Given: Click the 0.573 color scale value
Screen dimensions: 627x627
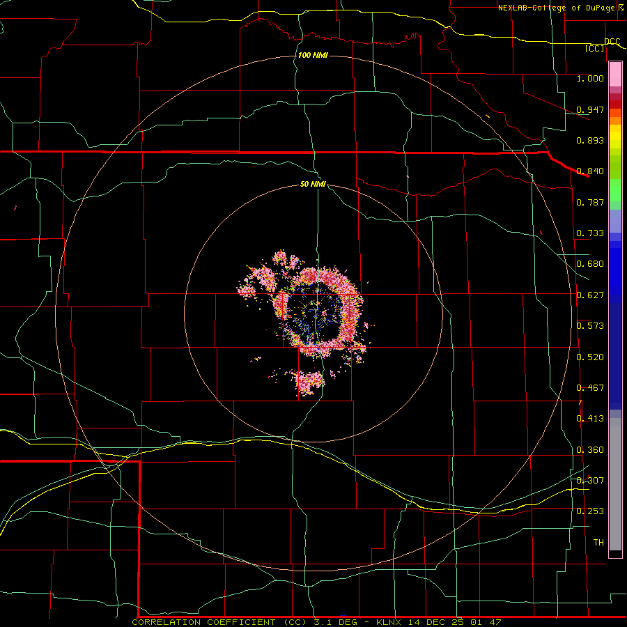Looking at the screenshot, I should [590, 326].
